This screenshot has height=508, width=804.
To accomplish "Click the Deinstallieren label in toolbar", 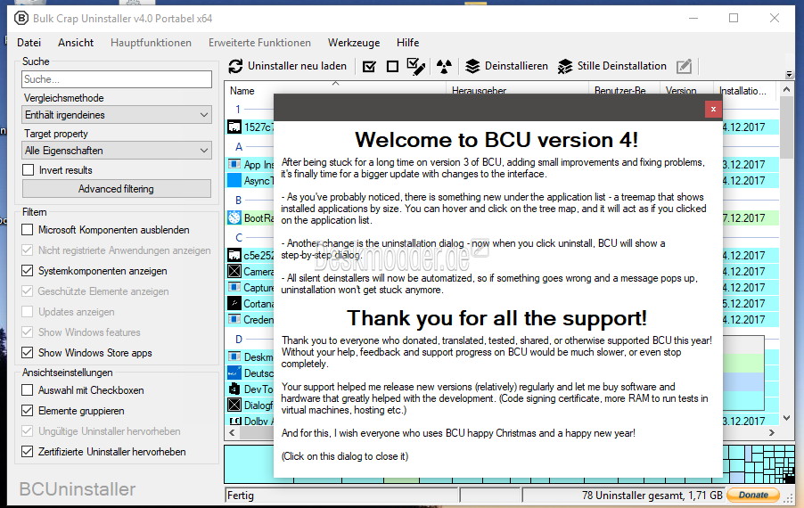I will pyautogui.click(x=516, y=66).
